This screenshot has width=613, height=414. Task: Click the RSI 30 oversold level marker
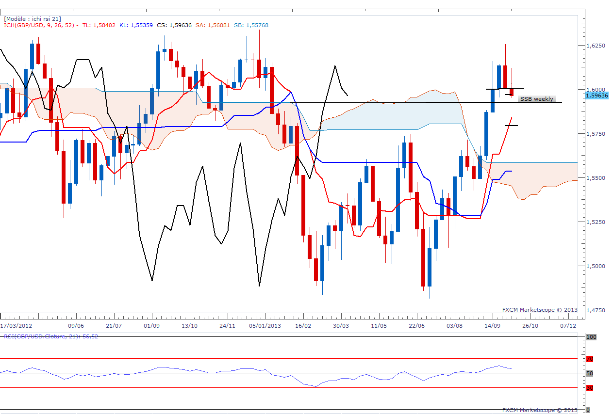pos(590,388)
